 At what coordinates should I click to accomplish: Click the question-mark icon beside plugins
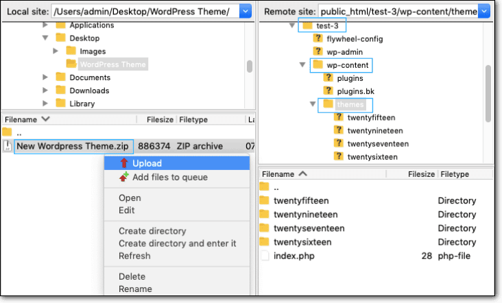pyautogui.click(x=328, y=77)
